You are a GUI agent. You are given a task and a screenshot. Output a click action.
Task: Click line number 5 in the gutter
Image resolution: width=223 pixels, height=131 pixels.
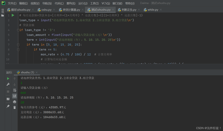[9, 35]
